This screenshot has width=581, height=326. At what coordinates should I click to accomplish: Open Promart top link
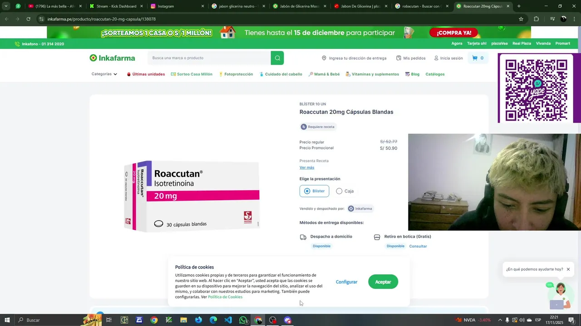pyautogui.click(x=562, y=43)
